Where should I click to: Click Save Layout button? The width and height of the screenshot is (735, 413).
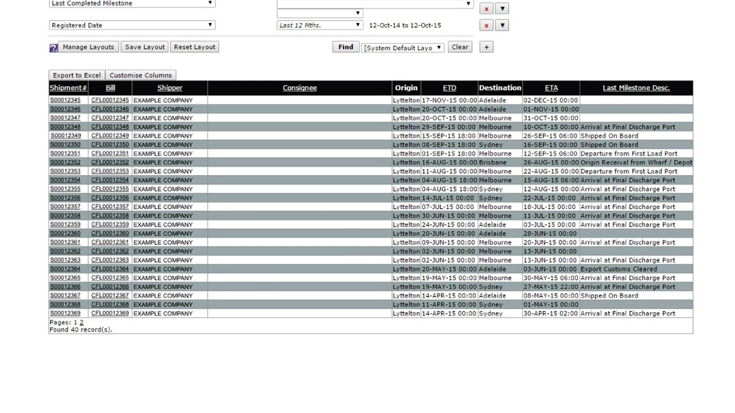click(x=145, y=47)
